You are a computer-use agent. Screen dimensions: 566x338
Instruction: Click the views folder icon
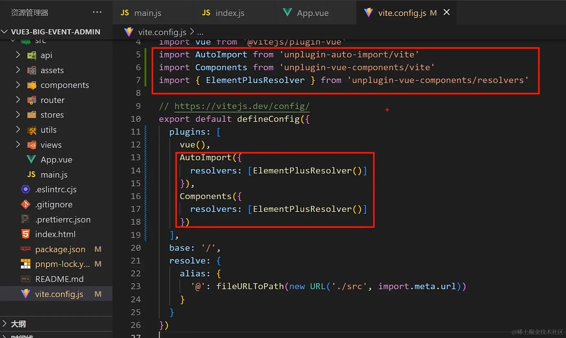click(x=32, y=145)
